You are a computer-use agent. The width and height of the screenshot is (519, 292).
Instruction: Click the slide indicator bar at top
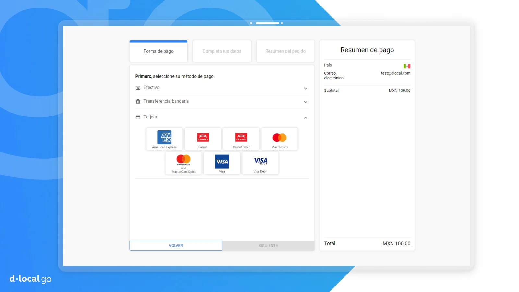click(x=267, y=23)
